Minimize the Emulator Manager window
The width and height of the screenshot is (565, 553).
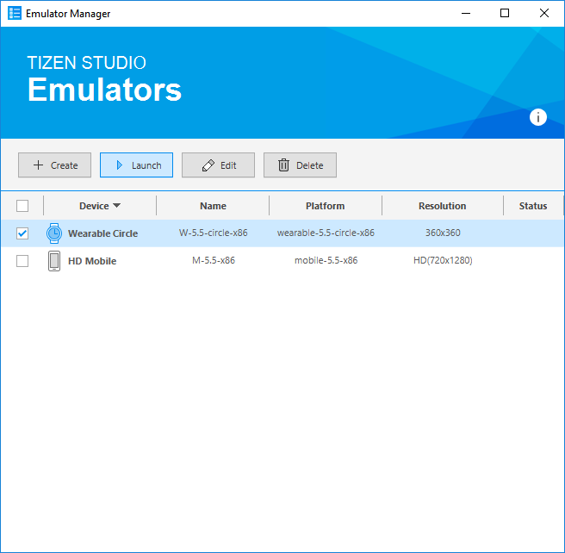(x=466, y=13)
